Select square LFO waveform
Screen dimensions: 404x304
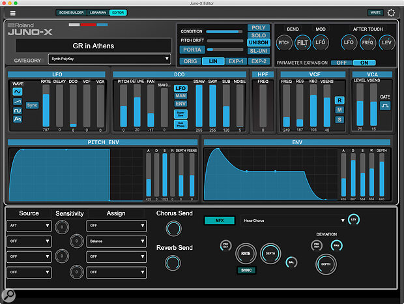[18, 111]
